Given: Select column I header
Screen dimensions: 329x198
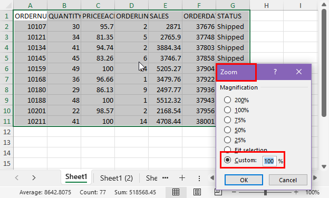Looking at the screenshot, I should [x=300, y=5].
